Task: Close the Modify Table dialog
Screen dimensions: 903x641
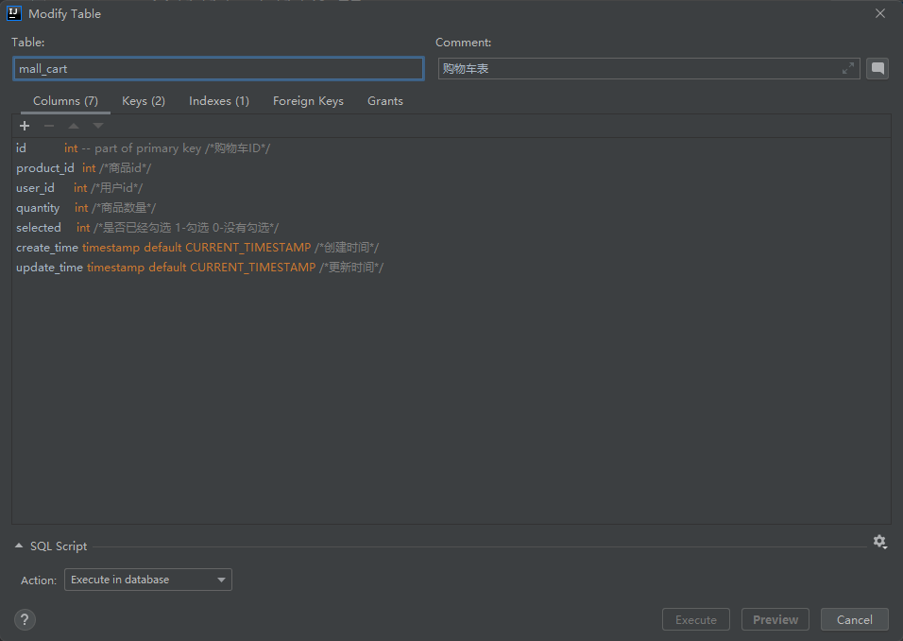Action: pyautogui.click(x=880, y=13)
